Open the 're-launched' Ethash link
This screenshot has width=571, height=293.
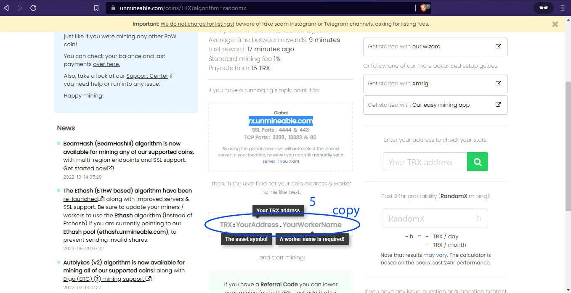(83, 199)
